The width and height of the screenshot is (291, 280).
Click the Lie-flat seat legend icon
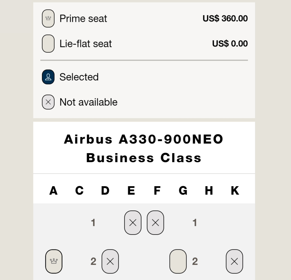click(x=48, y=43)
